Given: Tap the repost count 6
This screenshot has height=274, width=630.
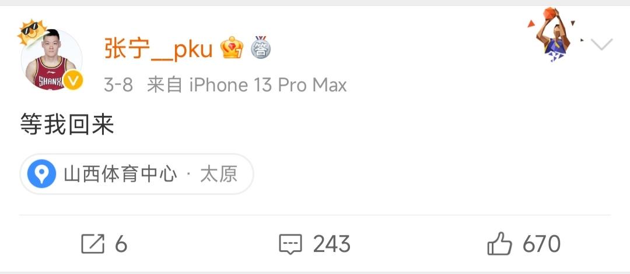Looking at the screenshot, I should (x=121, y=244).
